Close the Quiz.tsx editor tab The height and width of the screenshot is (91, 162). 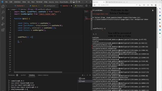tap(71, 6)
